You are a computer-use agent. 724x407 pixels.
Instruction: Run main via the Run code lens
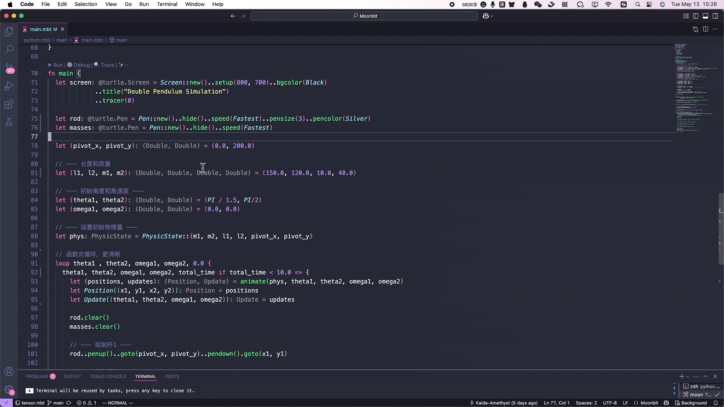coord(57,65)
